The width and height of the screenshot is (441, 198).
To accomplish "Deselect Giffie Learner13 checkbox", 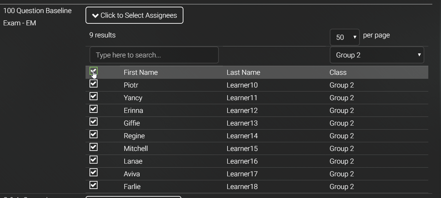I will [x=94, y=122].
